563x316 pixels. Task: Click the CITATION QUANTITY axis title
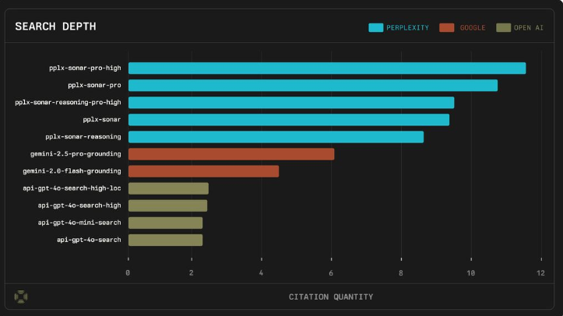click(x=331, y=297)
